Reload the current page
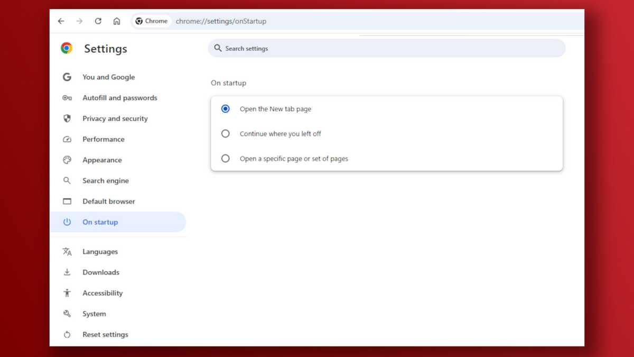634x357 pixels. (x=98, y=21)
